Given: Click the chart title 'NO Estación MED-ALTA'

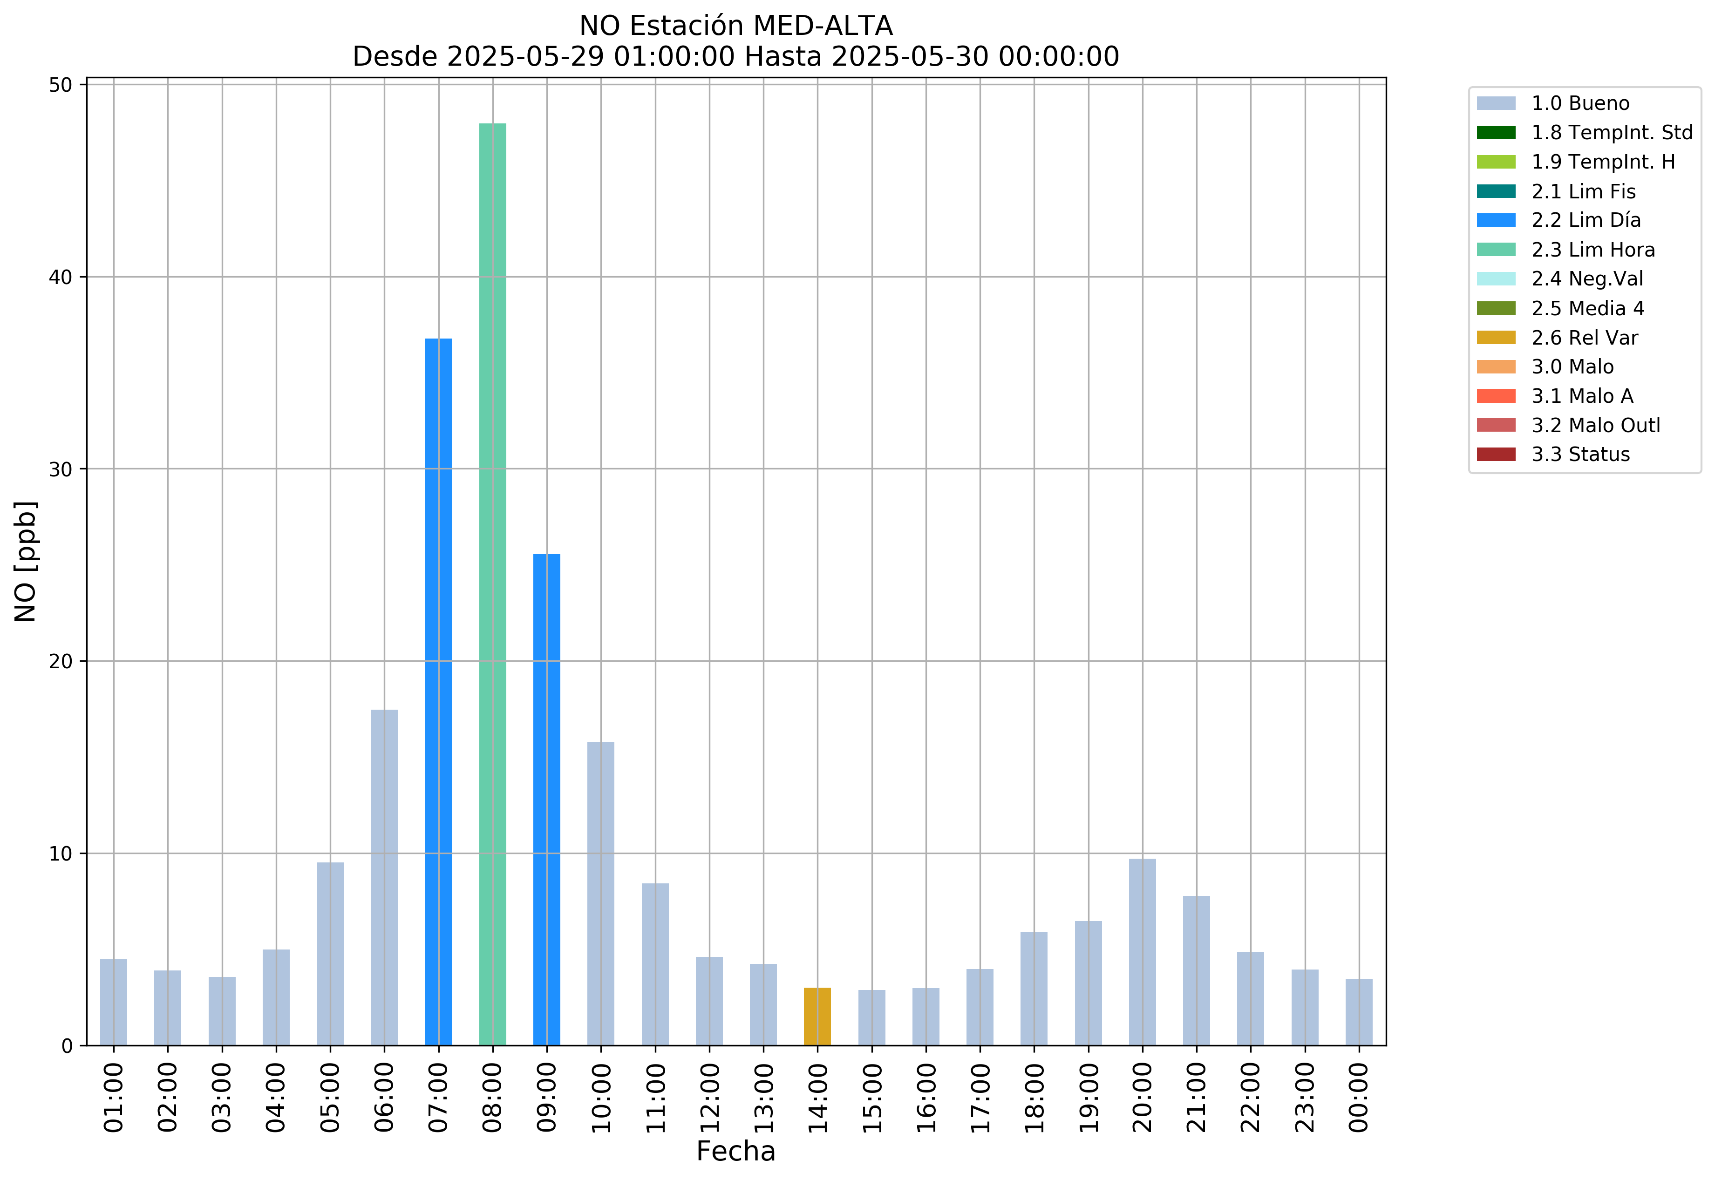Looking at the screenshot, I should [x=736, y=26].
